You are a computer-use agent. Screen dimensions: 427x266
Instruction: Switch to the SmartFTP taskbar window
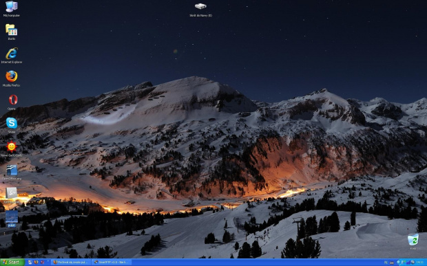pos(111,262)
